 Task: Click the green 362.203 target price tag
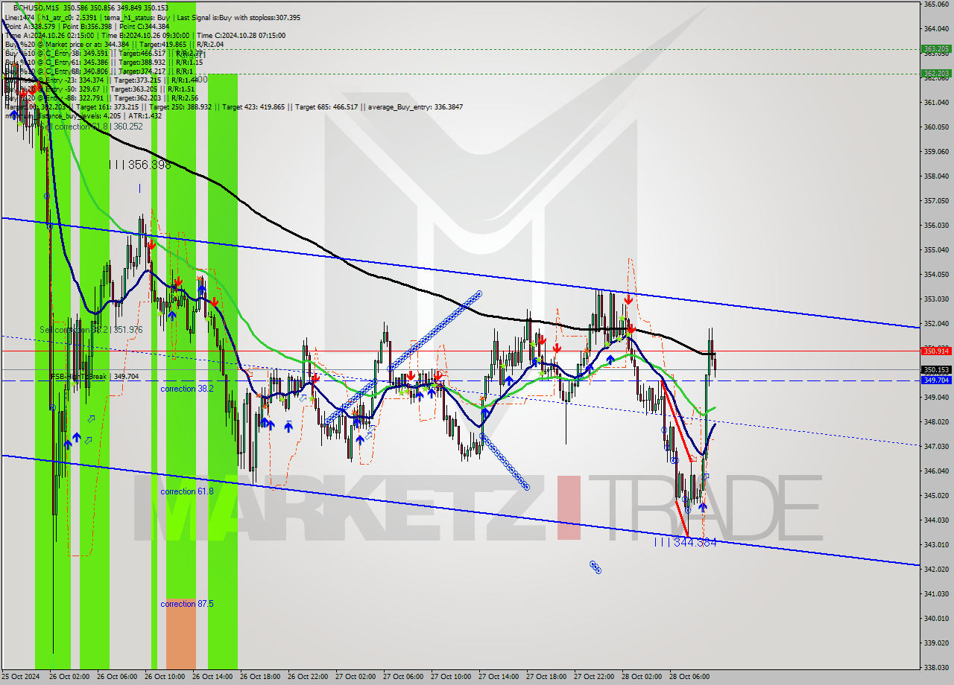click(x=936, y=73)
